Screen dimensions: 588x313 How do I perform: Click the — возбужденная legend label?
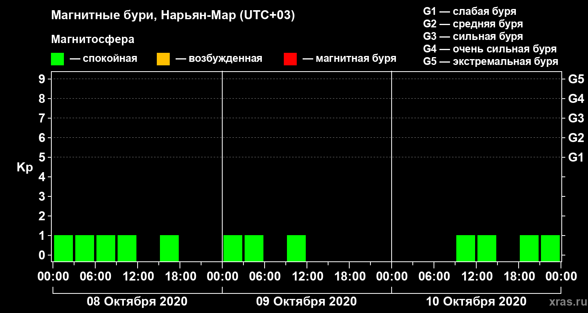[219, 59]
